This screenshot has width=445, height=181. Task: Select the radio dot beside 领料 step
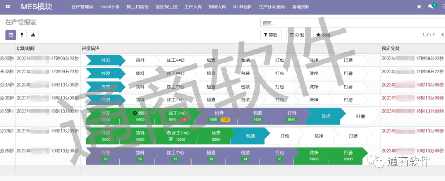click(x=135, y=113)
